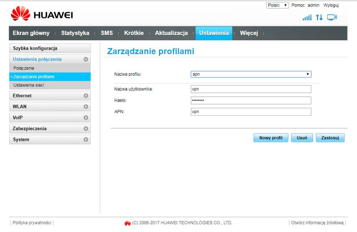Click the data transfer arrows icon
Viewport: 357px width, 232px height.
click(319, 17)
